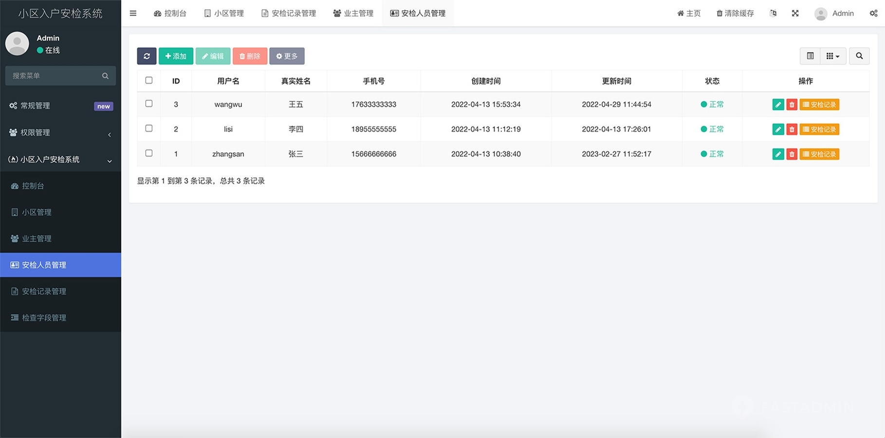885x438 pixels.
Task: Open 安检记录管理 in the sidebar
Action: point(44,291)
